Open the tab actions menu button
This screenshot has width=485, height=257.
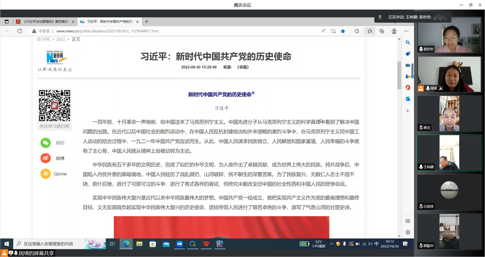pos(7,22)
